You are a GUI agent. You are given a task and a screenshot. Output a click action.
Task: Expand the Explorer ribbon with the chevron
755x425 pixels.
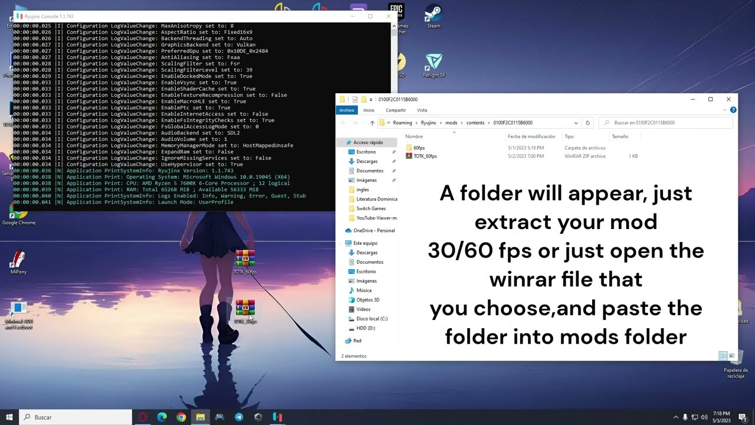pos(726,110)
